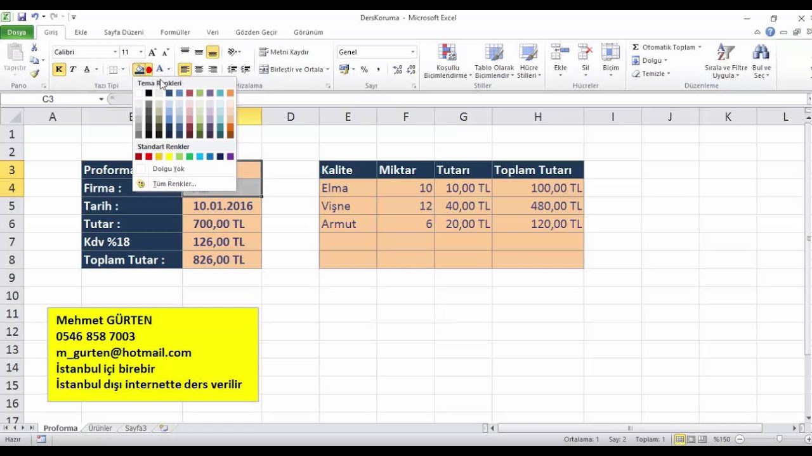Click Metni Kaydır wrap text button
This screenshot has width=812, height=456.
pos(285,52)
